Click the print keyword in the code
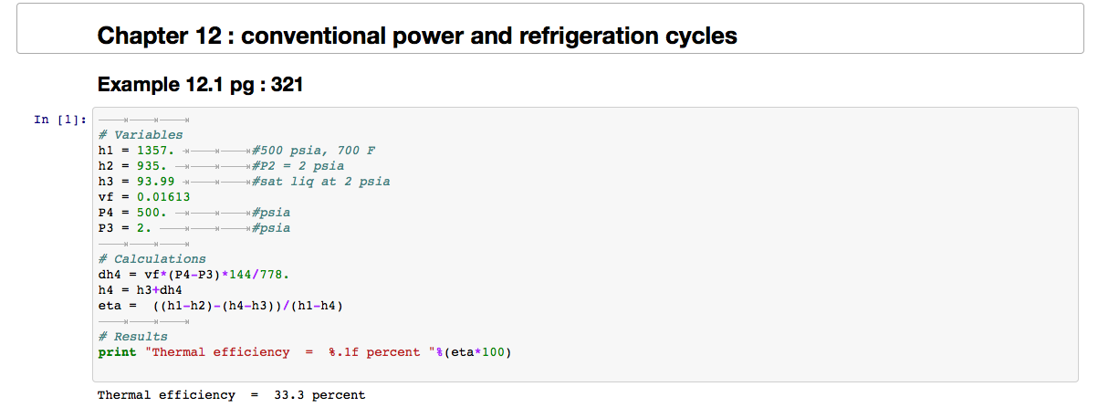 [117, 352]
